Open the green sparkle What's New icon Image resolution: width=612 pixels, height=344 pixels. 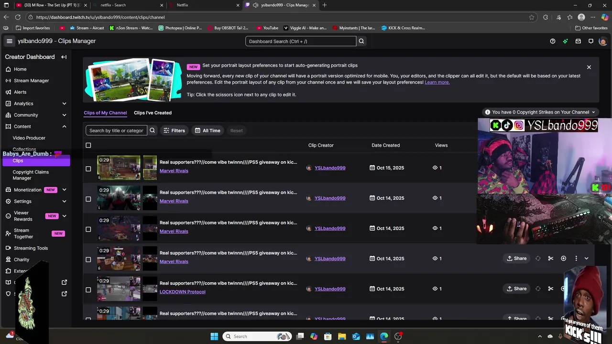[x=565, y=41]
